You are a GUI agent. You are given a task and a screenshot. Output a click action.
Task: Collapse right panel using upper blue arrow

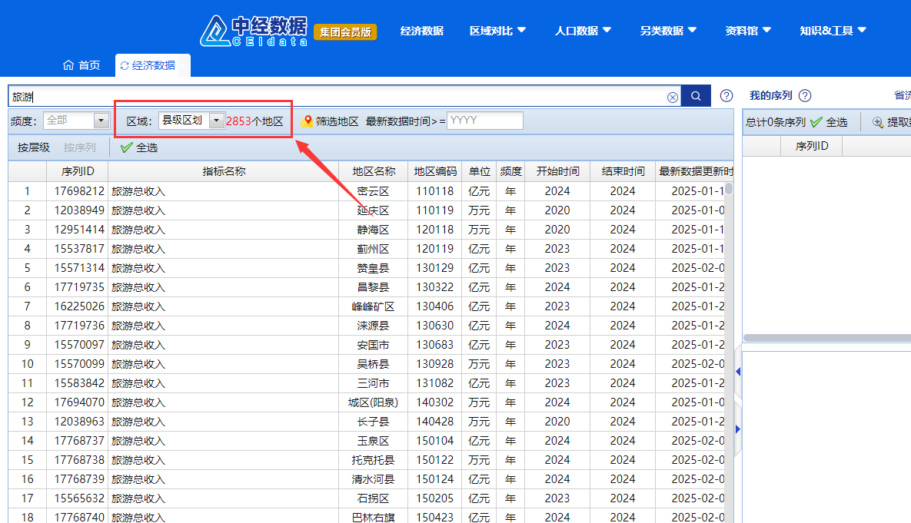coord(738,372)
